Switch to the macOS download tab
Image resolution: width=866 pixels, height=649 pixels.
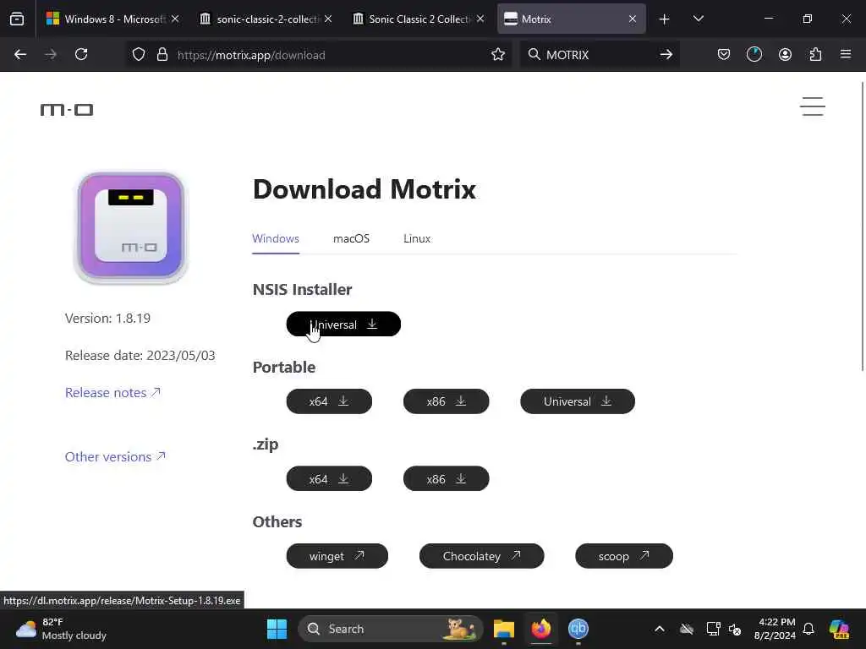[x=351, y=238]
